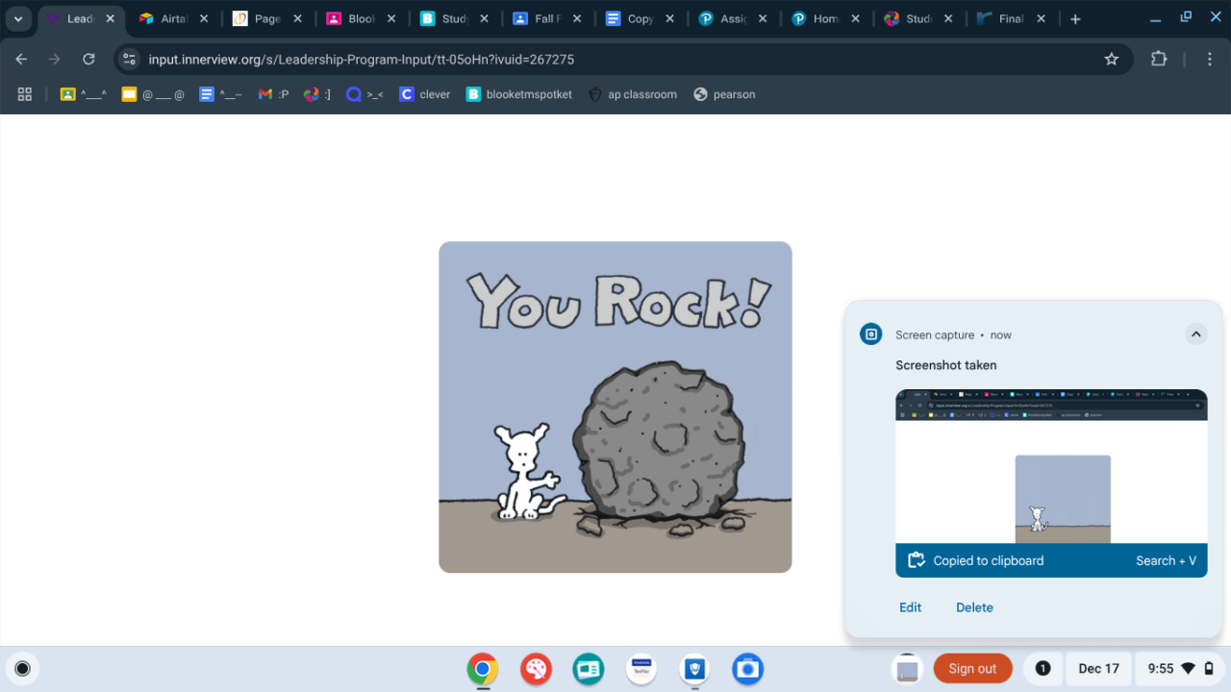Open the Camera app on the shelf
Screen dimensions: 1231x692
click(x=747, y=669)
